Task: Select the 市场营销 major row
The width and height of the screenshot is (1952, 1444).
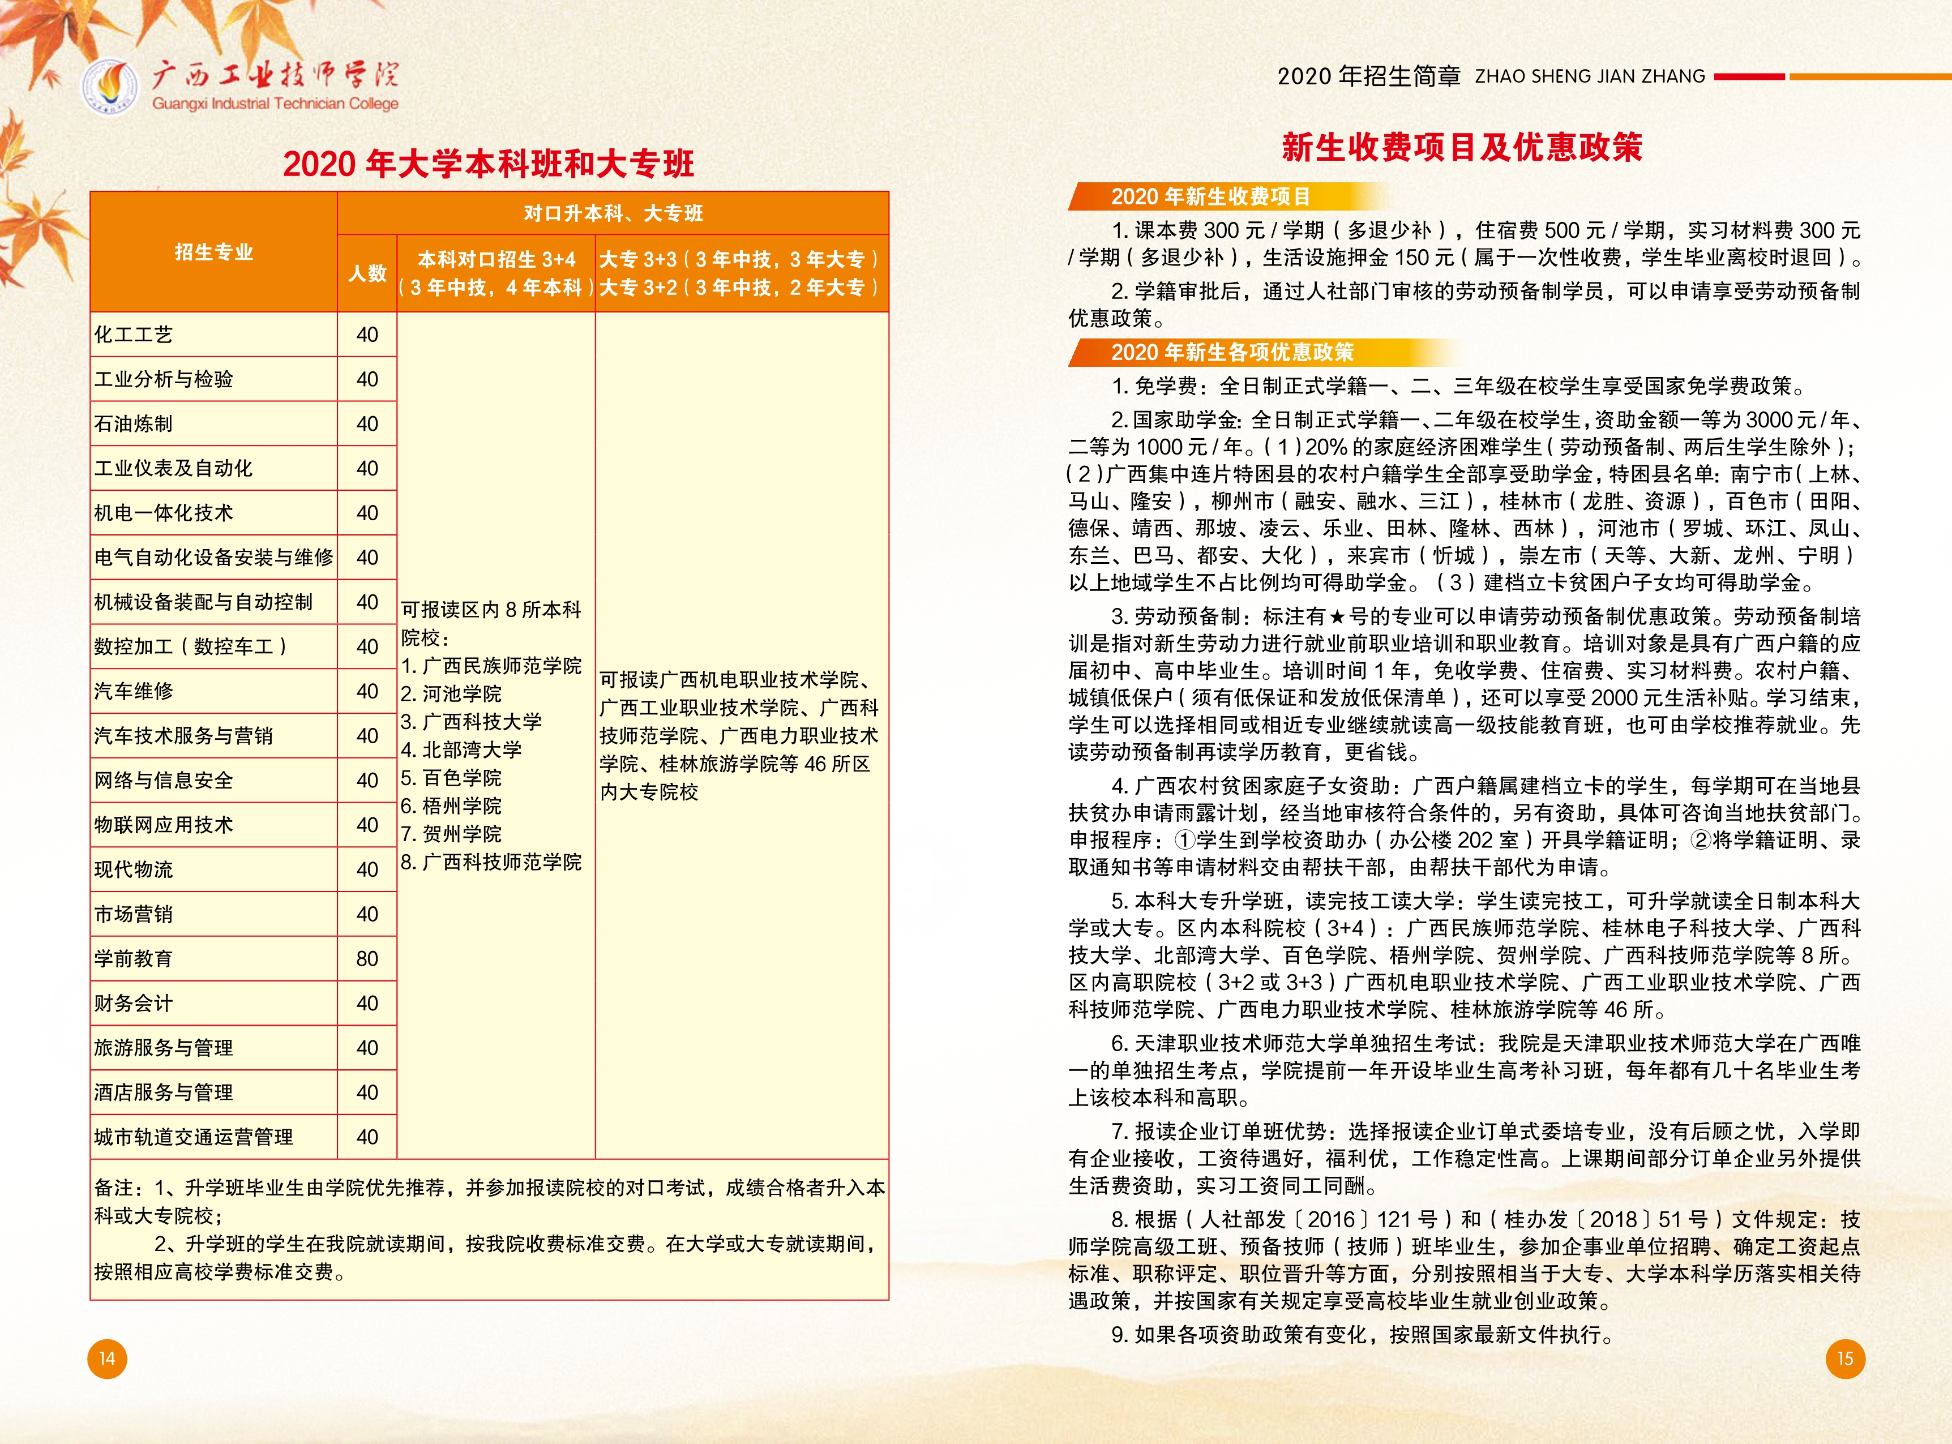Action: (x=244, y=914)
